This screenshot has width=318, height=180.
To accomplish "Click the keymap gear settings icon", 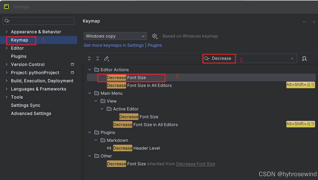I will pos(155,36).
